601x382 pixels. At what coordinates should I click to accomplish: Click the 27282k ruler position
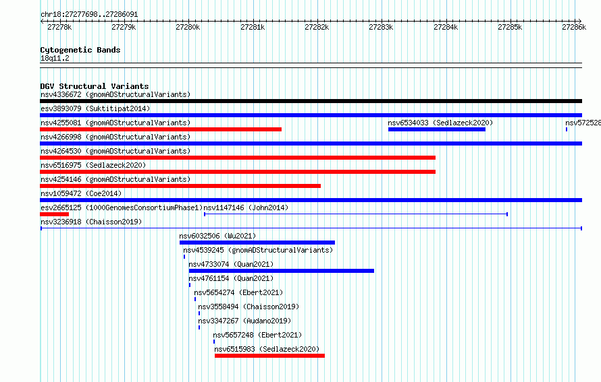pos(317,27)
